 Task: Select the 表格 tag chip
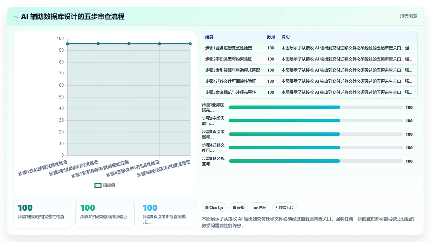pos(239,207)
